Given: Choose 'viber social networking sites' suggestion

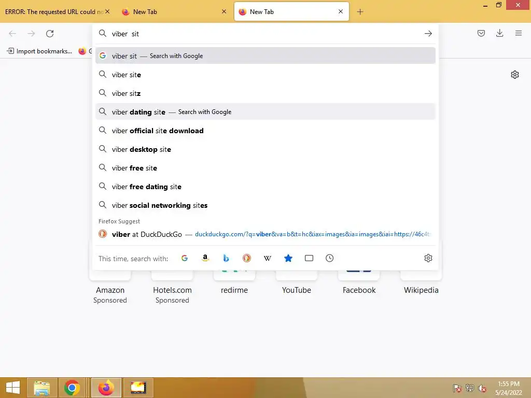Looking at the screenshot, I should tap(265, 205).
